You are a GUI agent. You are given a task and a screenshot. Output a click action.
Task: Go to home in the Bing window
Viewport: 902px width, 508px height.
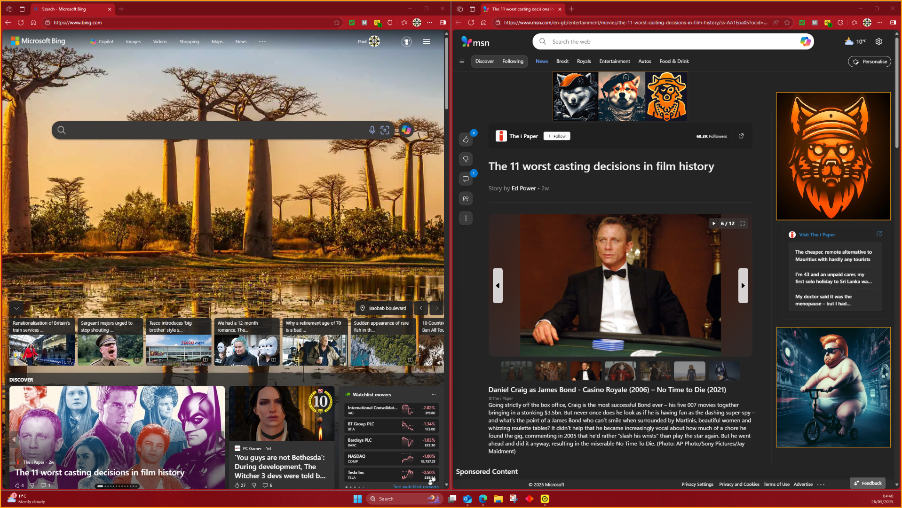click(x=33, y=23)
